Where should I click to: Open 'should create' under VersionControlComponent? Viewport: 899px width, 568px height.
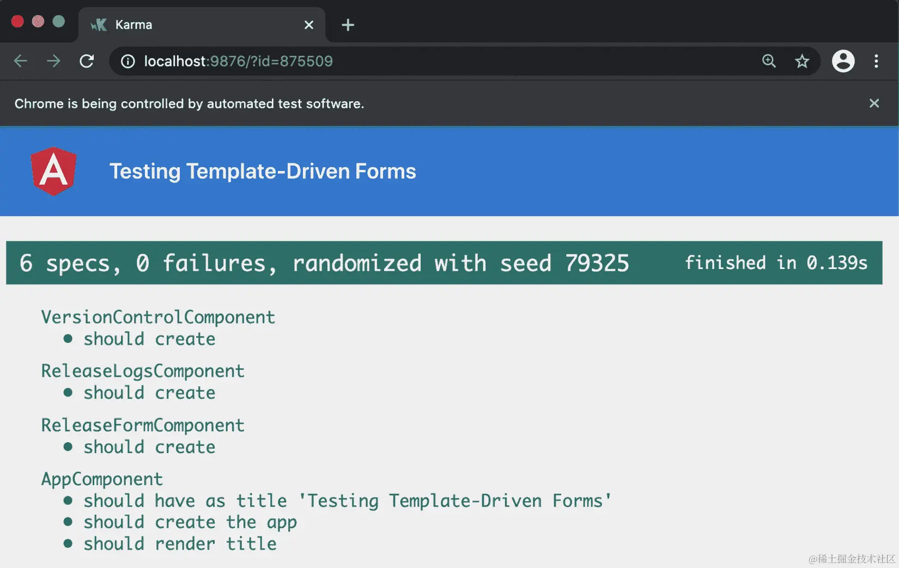pyautogui.click(x=149, y=339)
